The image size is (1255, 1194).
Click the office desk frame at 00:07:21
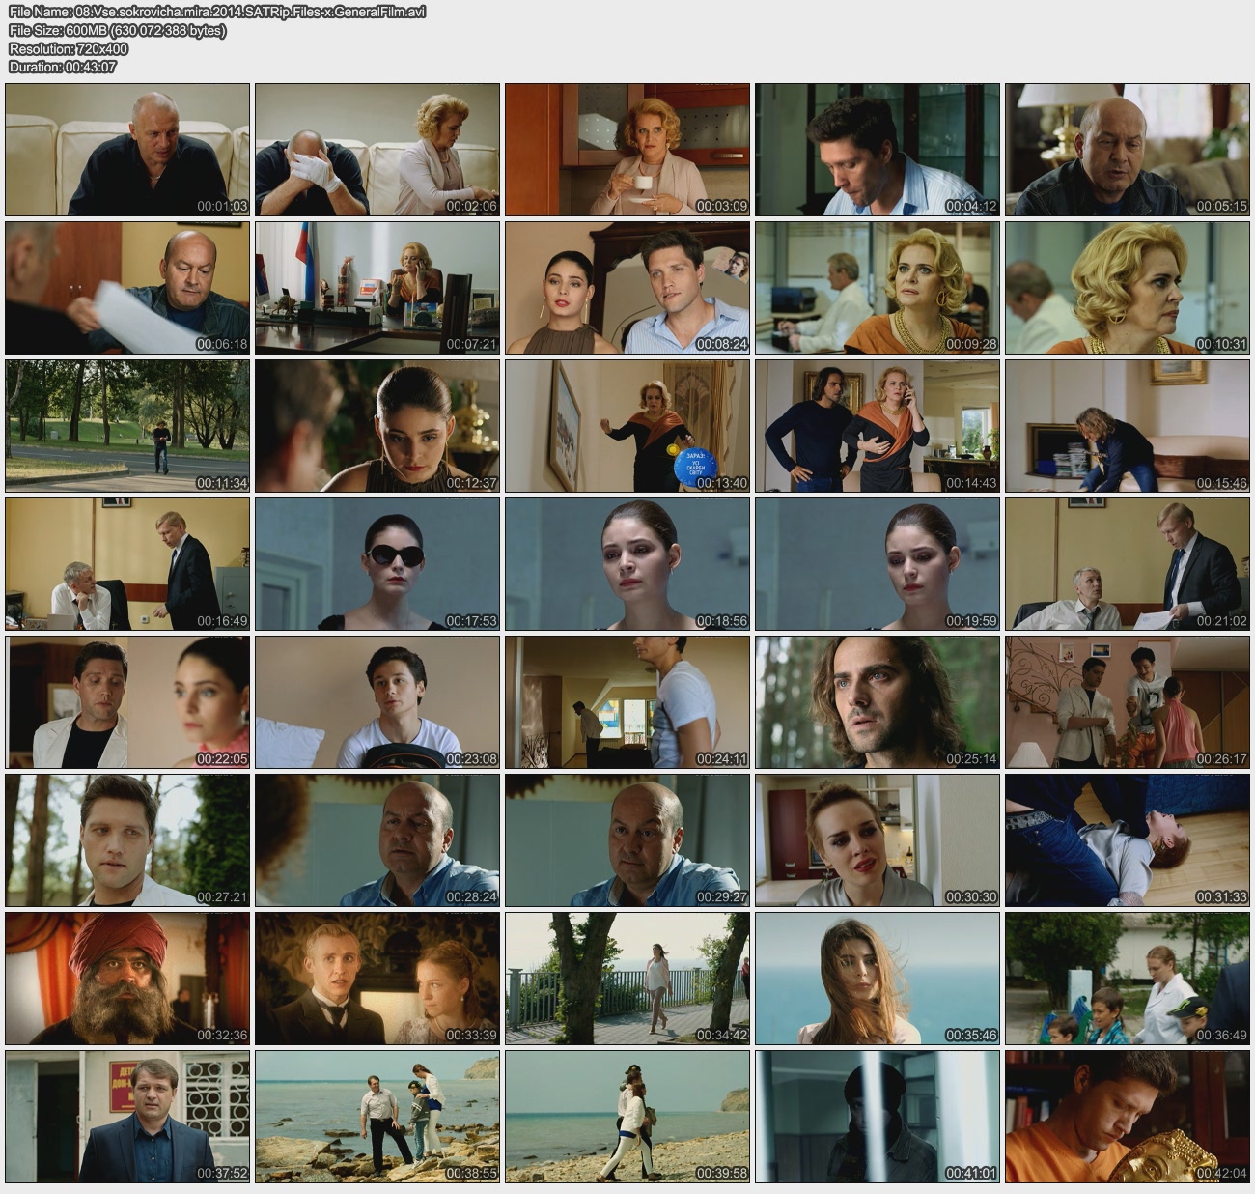click(x=377, y=288)
